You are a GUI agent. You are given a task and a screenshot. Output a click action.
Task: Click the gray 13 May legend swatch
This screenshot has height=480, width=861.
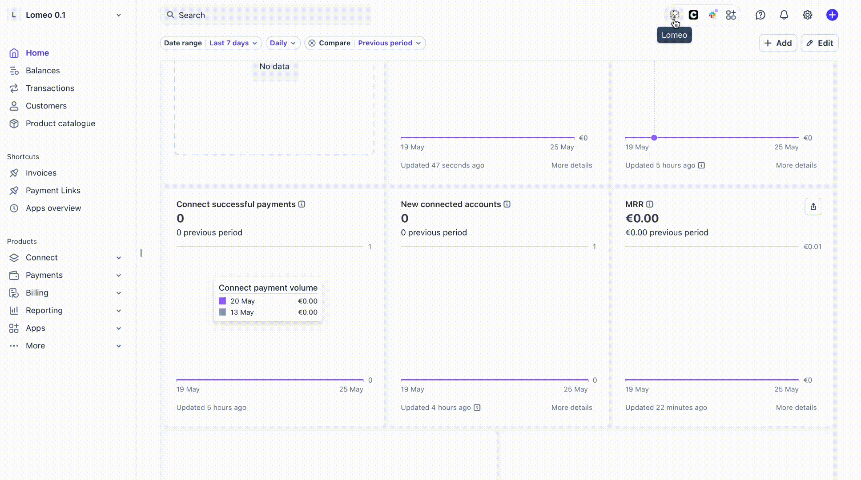click(222, 312)
